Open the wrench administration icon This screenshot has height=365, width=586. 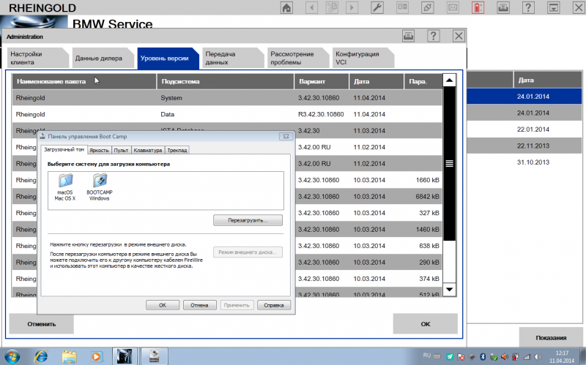pyautogui.click(x=377, y=7)
